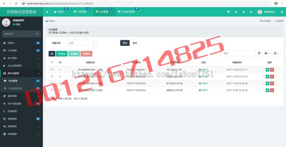Click the 查询 search button
Image resolution: width=286 pixels, height=147 pixels.
pyautogui.click(x=125, y=43)
